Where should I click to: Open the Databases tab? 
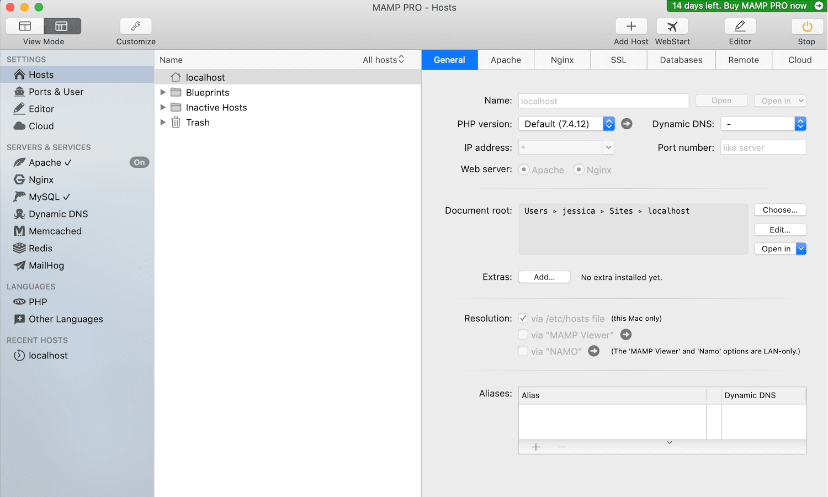coord(681,60)
